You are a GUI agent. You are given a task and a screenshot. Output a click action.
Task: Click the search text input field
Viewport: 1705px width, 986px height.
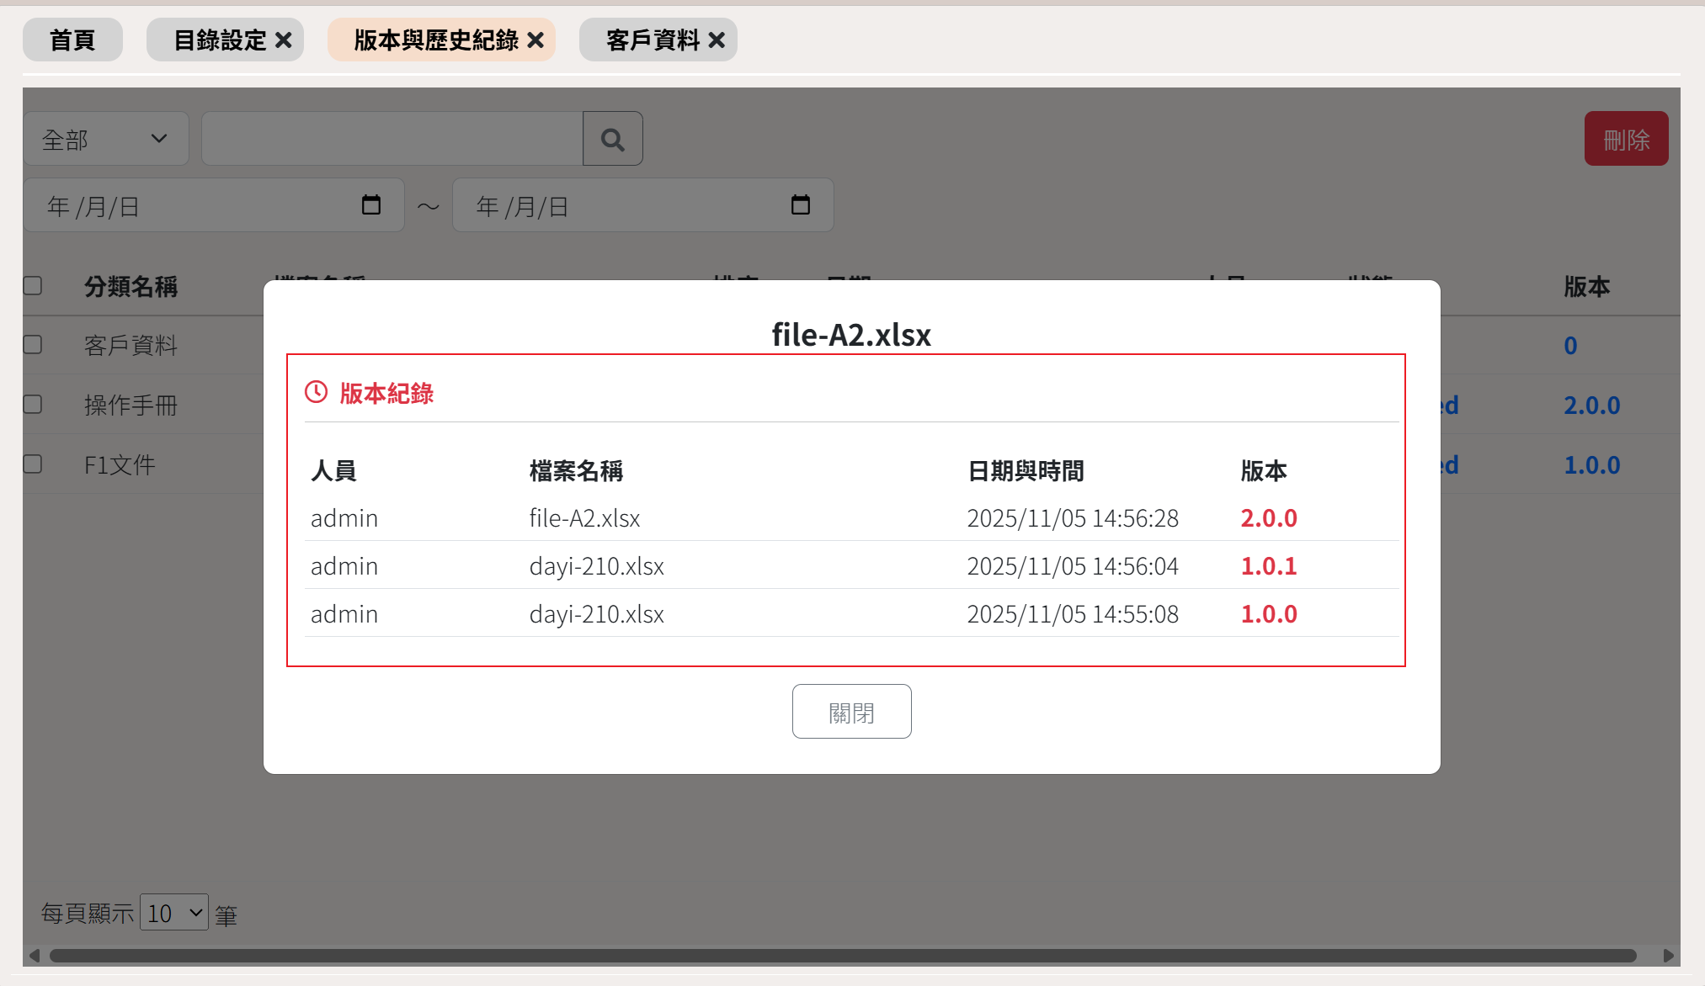pyautogui.click(x=392, y=139)
